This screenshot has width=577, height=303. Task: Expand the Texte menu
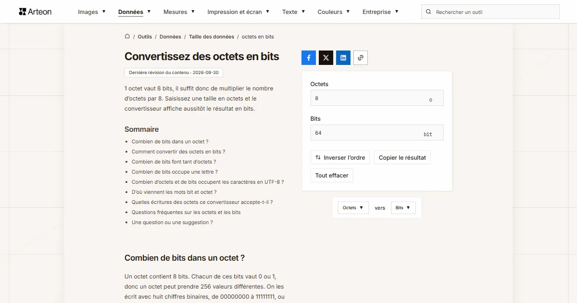click(293, 12)
